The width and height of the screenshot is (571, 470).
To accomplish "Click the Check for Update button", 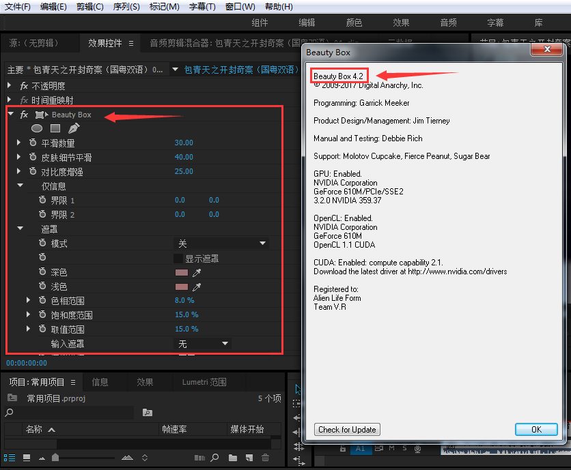I will (346, 429).
